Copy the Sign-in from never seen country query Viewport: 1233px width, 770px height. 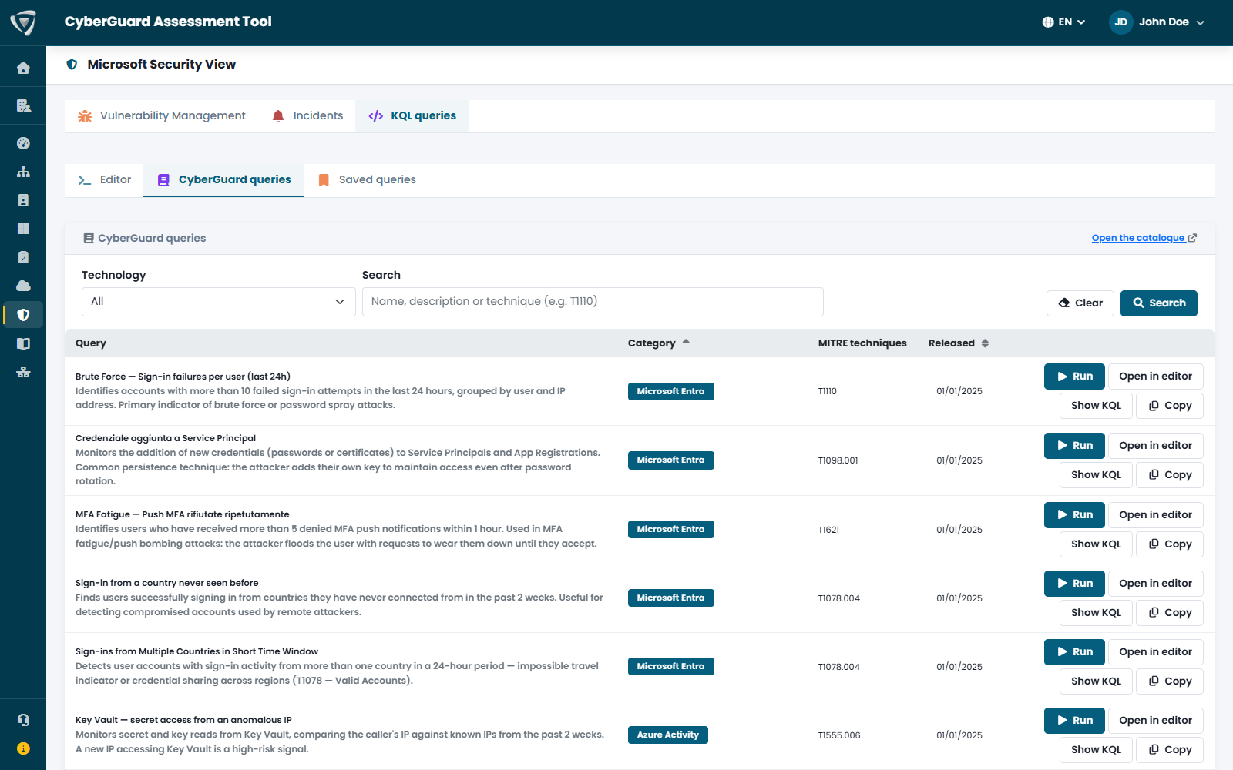1170,613
